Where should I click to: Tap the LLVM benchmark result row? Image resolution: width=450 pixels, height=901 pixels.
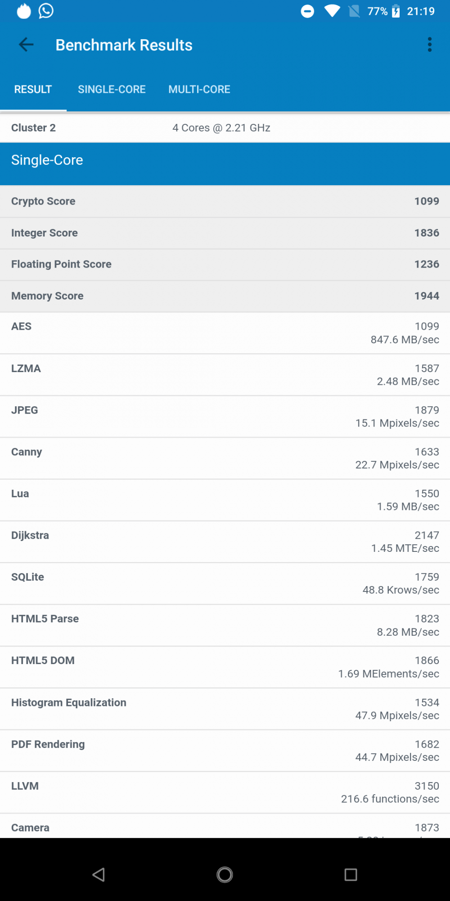point(225,792)
